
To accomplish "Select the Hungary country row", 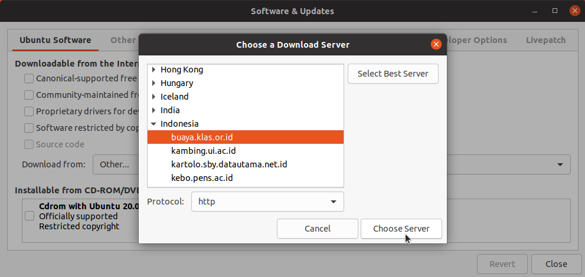I will point(246,83).
